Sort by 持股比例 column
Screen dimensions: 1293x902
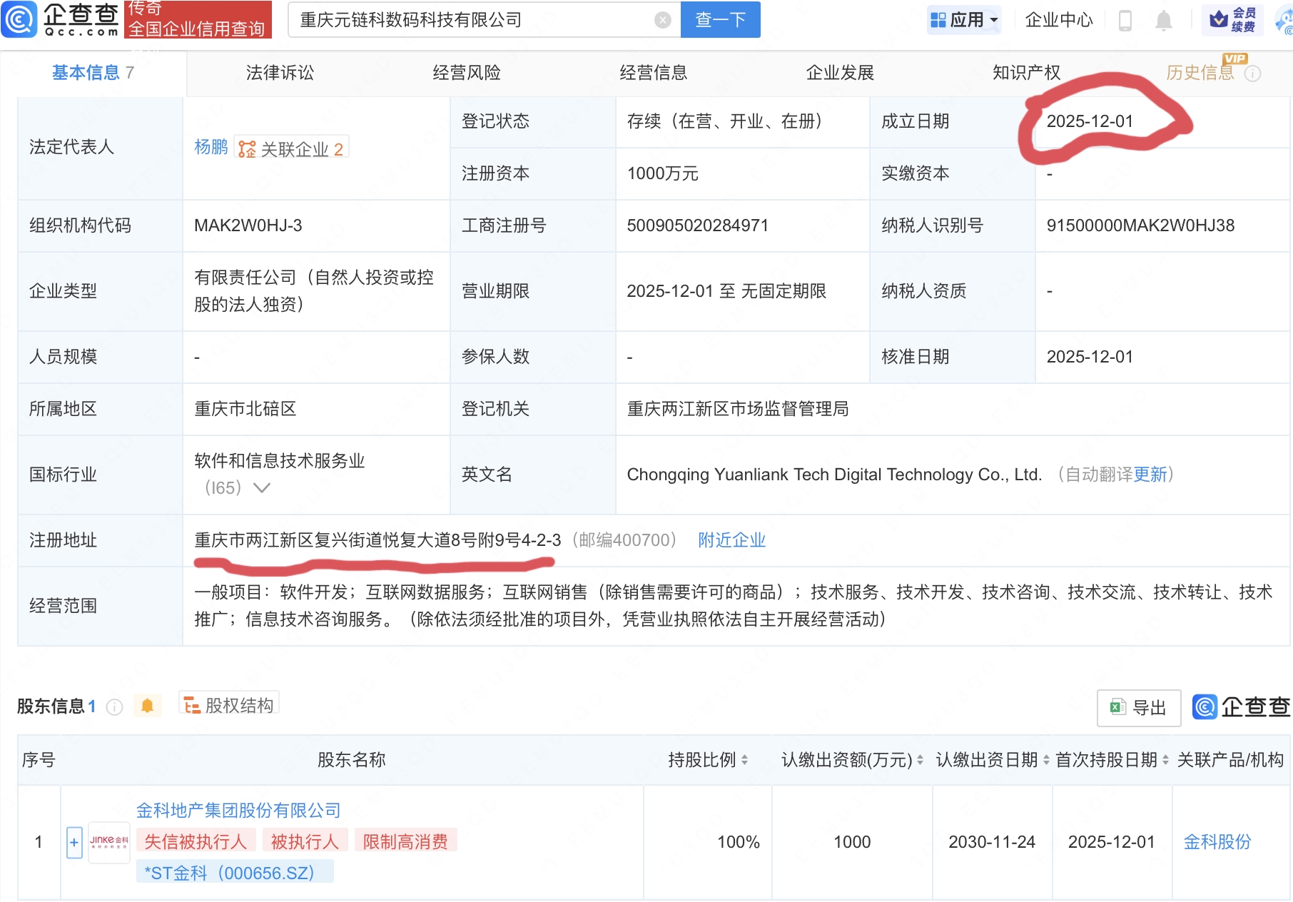tap(745, 760)
